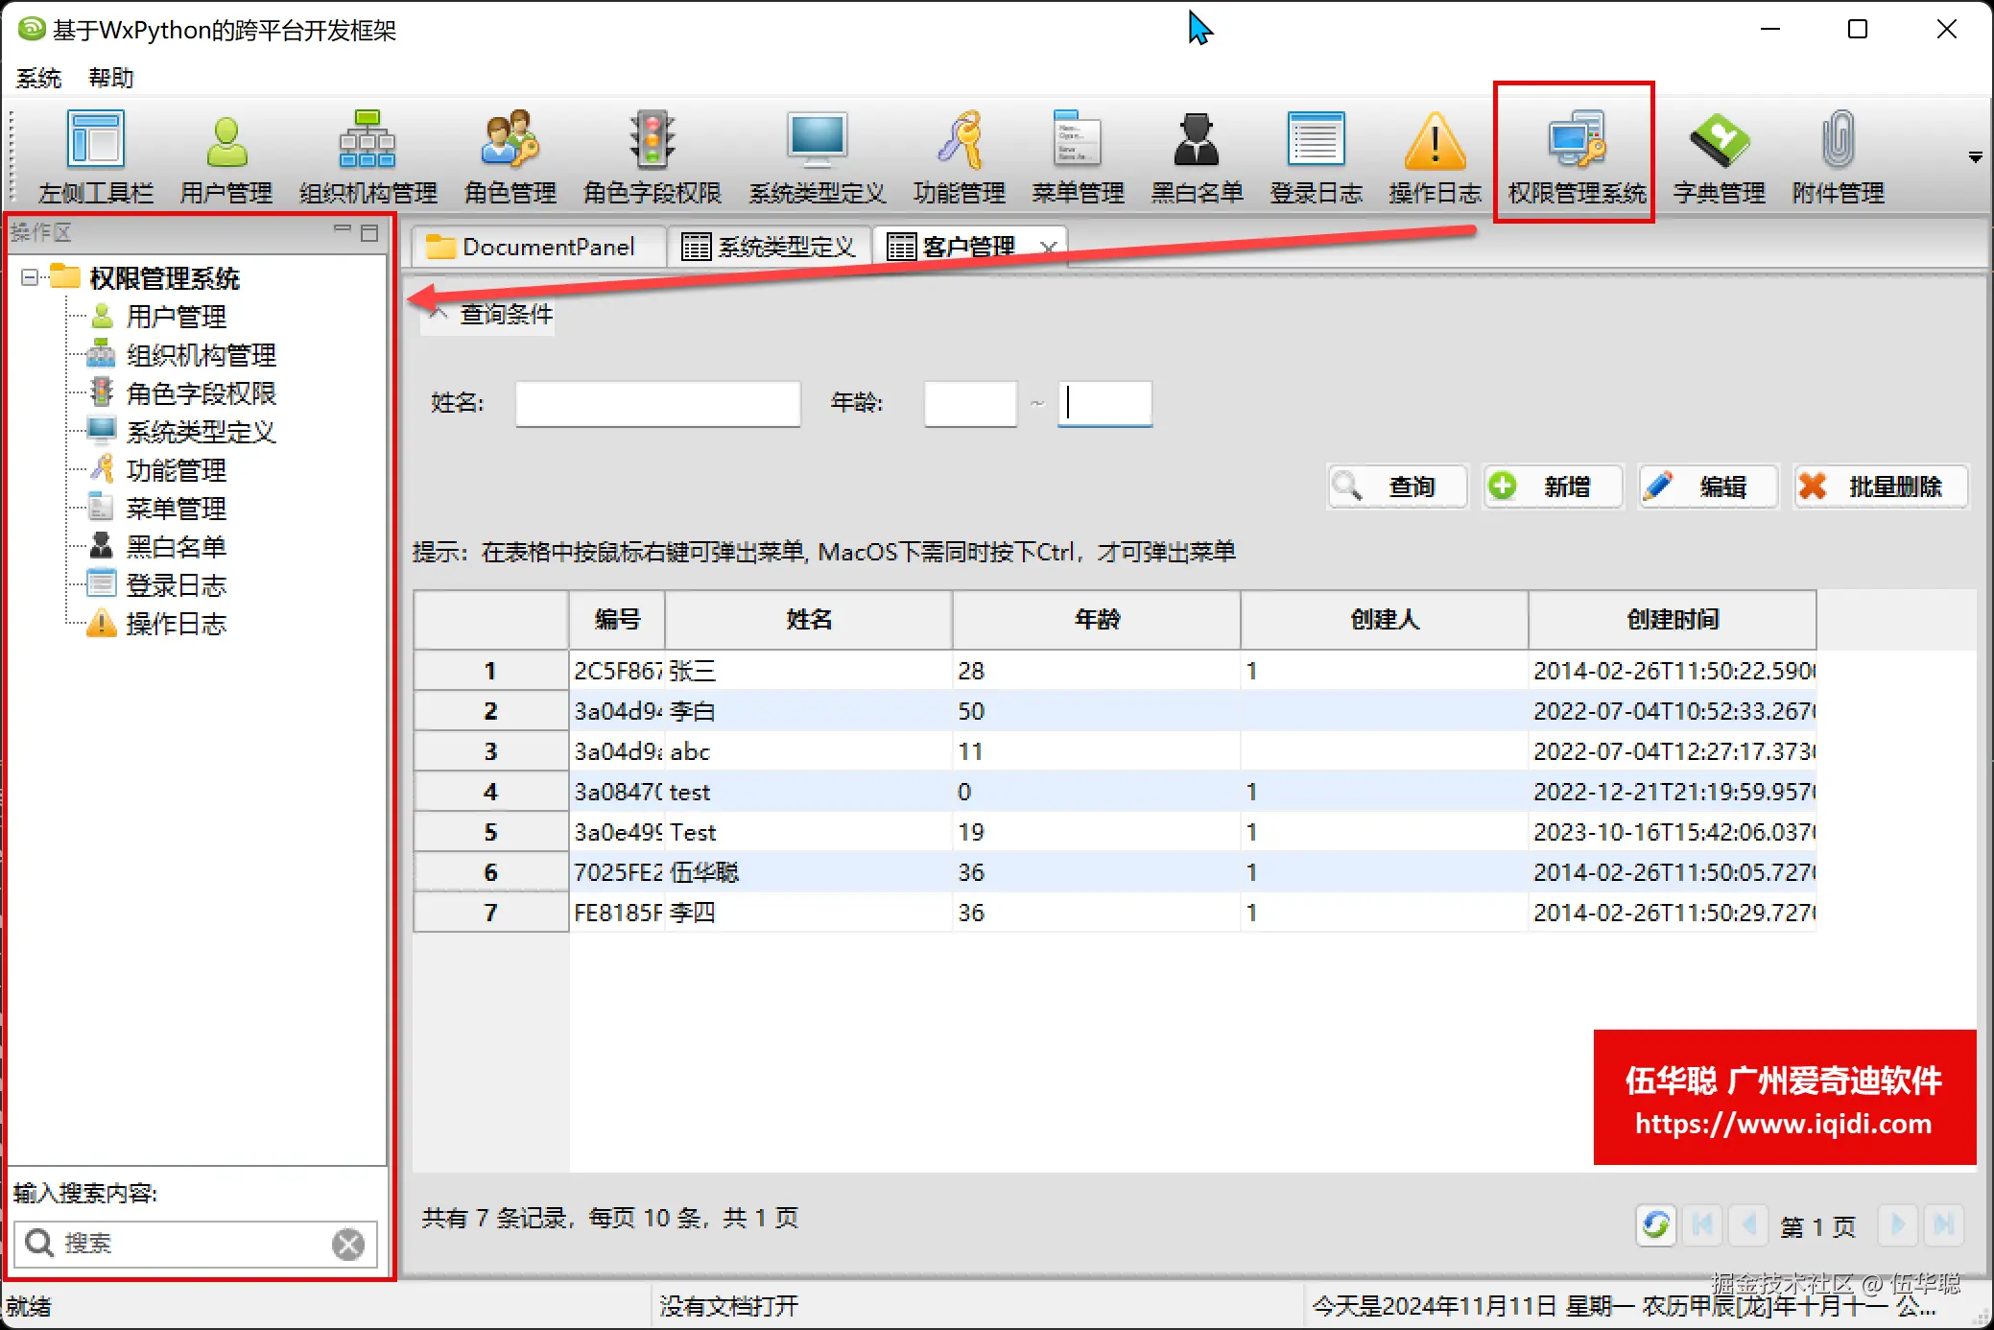Expand the toolbar overflow arrow
This screenshot has width=1994, height=1330.
click(x=1975, y=156)
